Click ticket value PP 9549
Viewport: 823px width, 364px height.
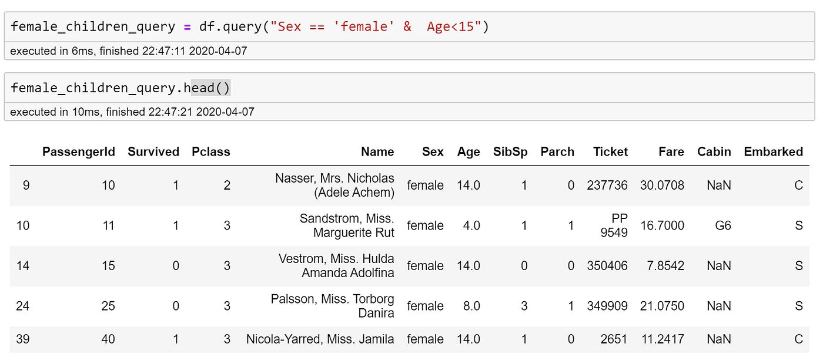click(x=613, y=225)
